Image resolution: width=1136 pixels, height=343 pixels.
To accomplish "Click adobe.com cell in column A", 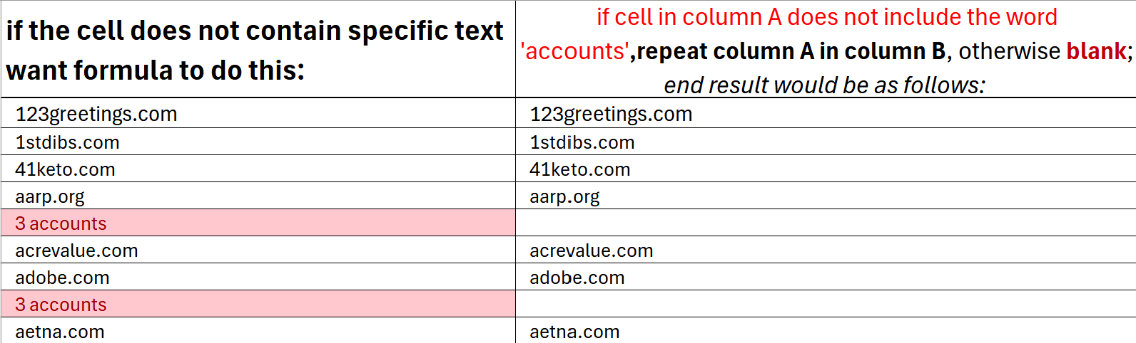I will (x=258, y=277).
